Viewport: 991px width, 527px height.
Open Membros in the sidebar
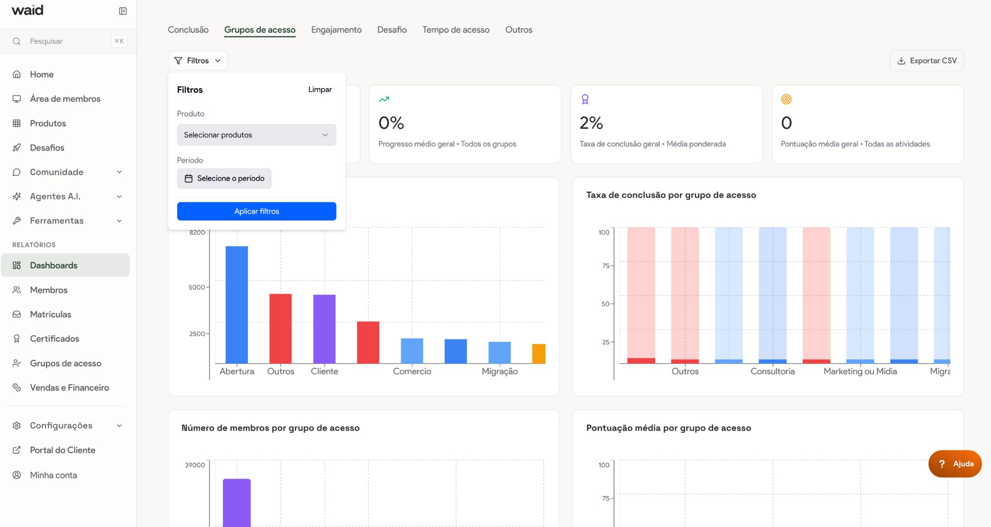(65, 290)
